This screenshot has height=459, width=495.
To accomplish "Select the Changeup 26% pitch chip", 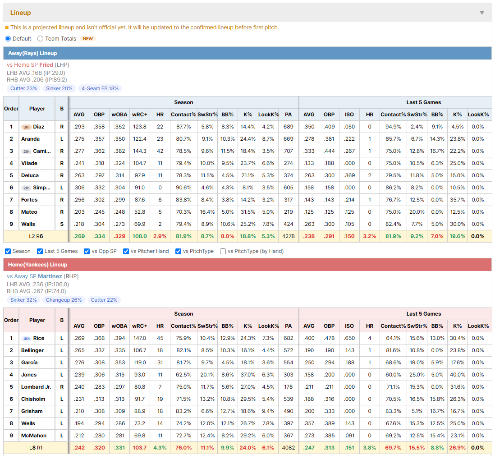I will [64, 300].
